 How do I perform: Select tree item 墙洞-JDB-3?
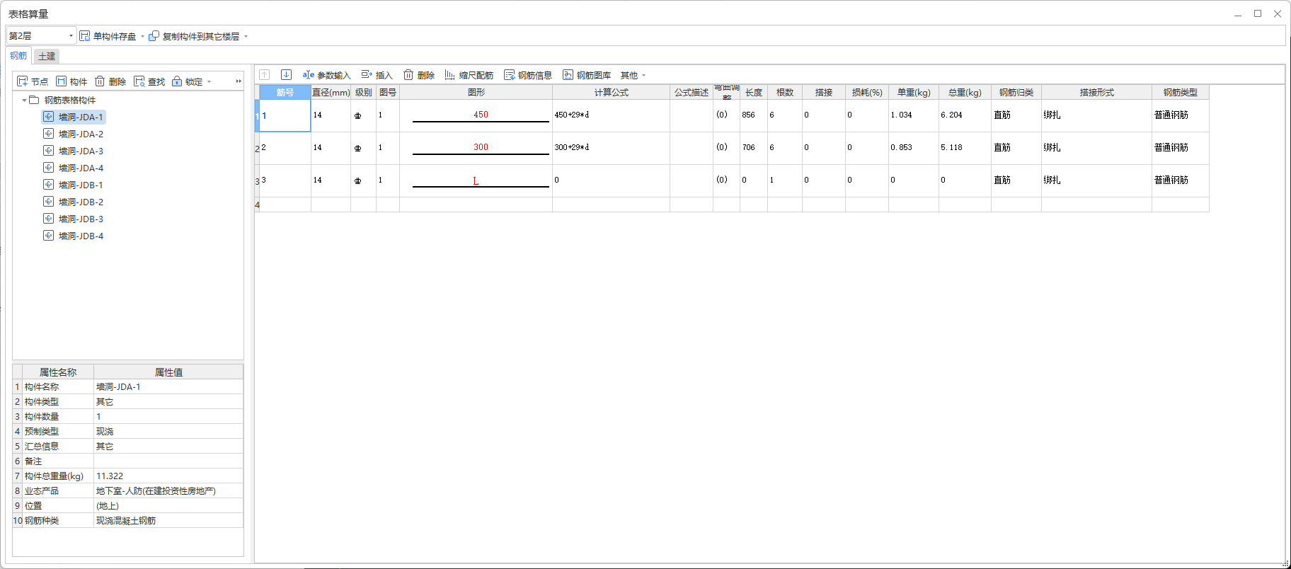[x=81, y=219]
